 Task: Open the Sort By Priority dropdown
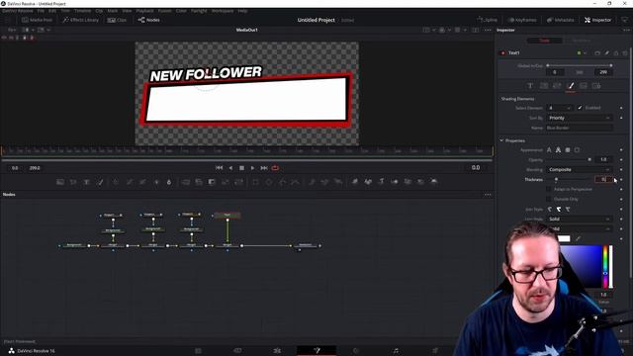tap(580, 118)
